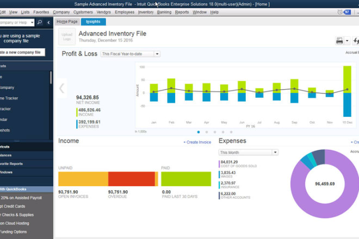Click the notification badge showing 97
The image size is (359, 239).
pos(347,12)
